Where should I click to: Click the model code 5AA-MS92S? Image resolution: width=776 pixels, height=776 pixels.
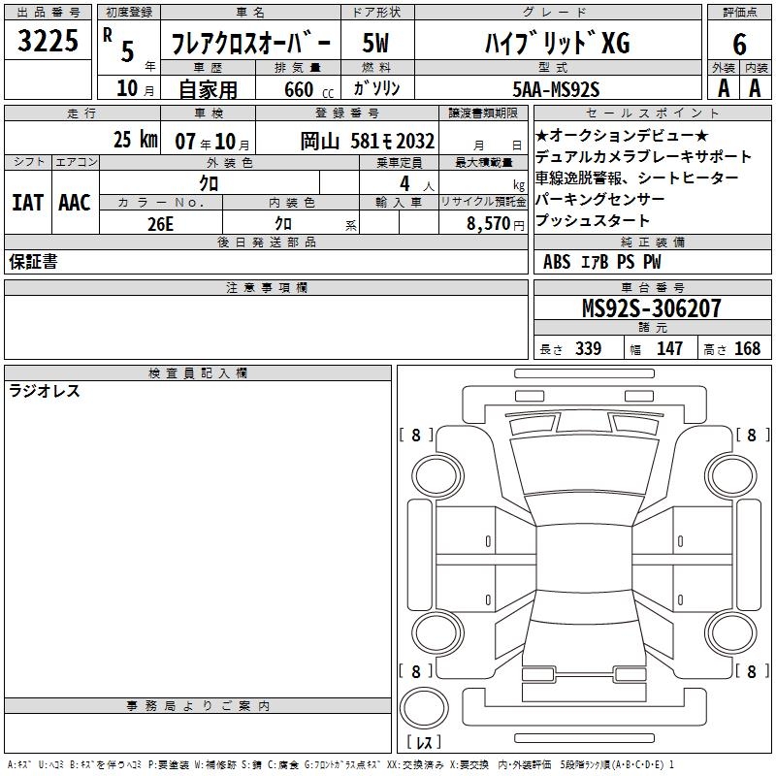tap(557, 89)
